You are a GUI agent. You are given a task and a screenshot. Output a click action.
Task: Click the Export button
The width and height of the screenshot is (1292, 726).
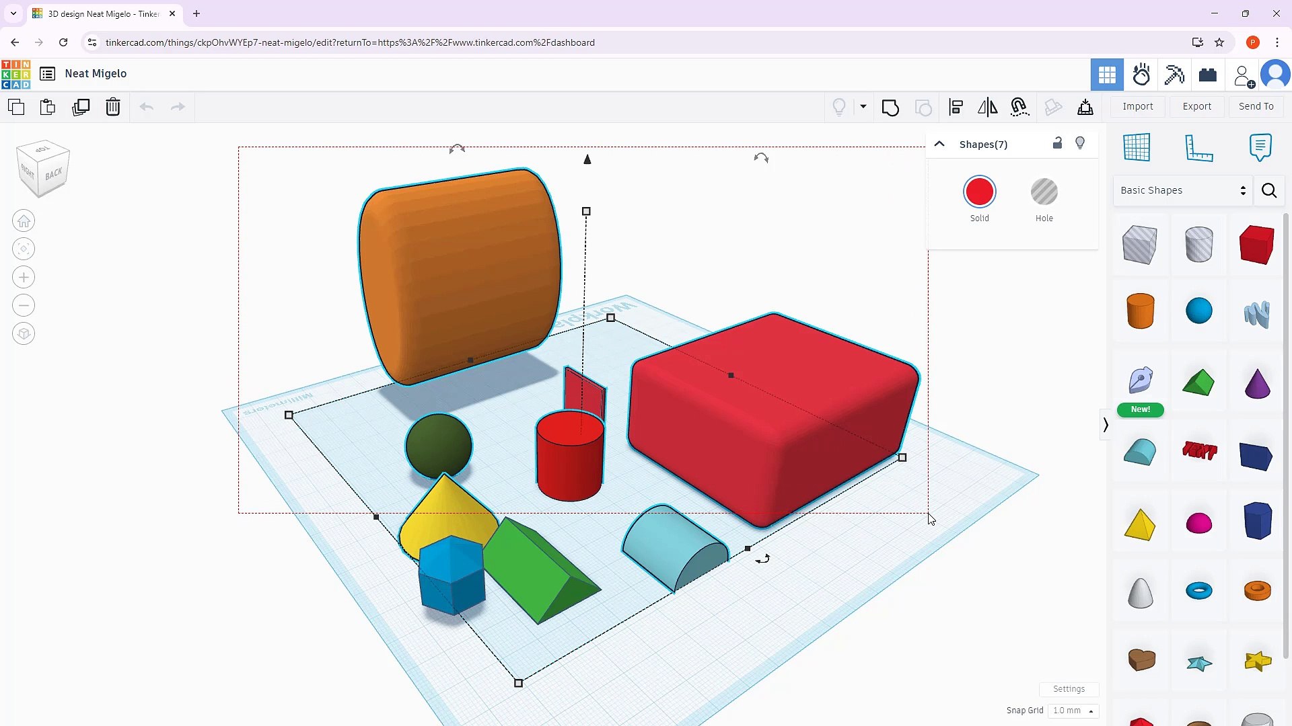click(x=1196, y=106)
